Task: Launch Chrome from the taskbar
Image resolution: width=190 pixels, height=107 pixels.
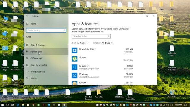Action: point(33,105)
